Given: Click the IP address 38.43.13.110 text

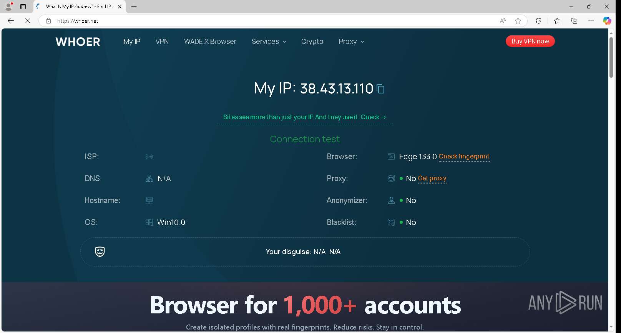Looking at the screenshot, I should tap(337, 89).
